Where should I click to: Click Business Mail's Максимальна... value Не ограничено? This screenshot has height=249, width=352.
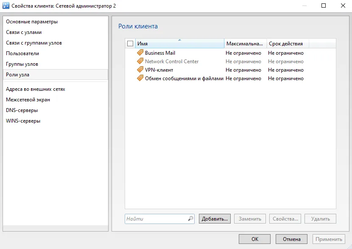coord(243,53)
